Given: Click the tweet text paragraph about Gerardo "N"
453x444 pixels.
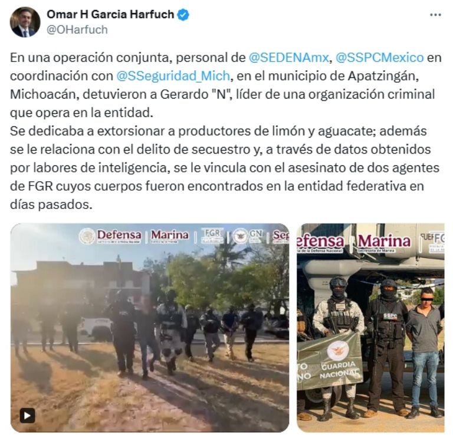Looking at the screenshot, I should (226, 131).
